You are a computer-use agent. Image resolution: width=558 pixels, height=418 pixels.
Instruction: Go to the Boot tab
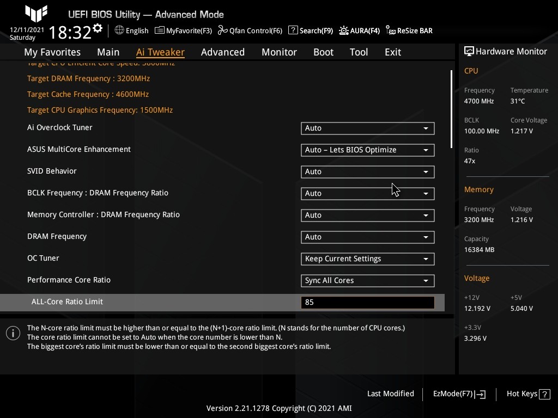click(x=323, y=52)
